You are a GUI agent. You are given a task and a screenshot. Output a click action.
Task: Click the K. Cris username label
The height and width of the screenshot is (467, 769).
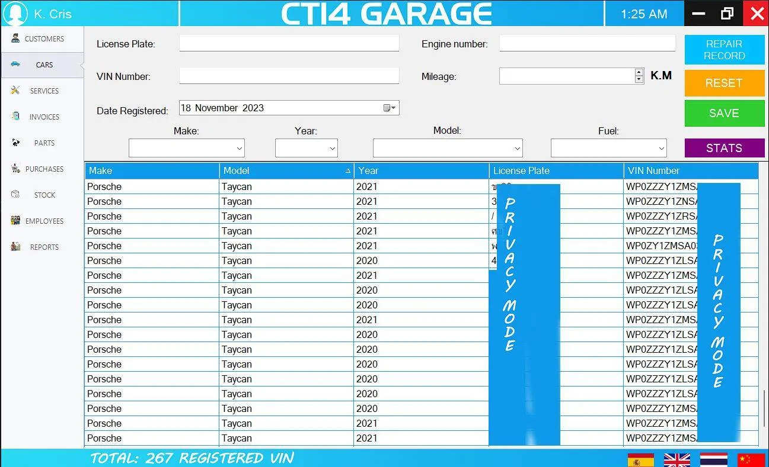point(53,14)
